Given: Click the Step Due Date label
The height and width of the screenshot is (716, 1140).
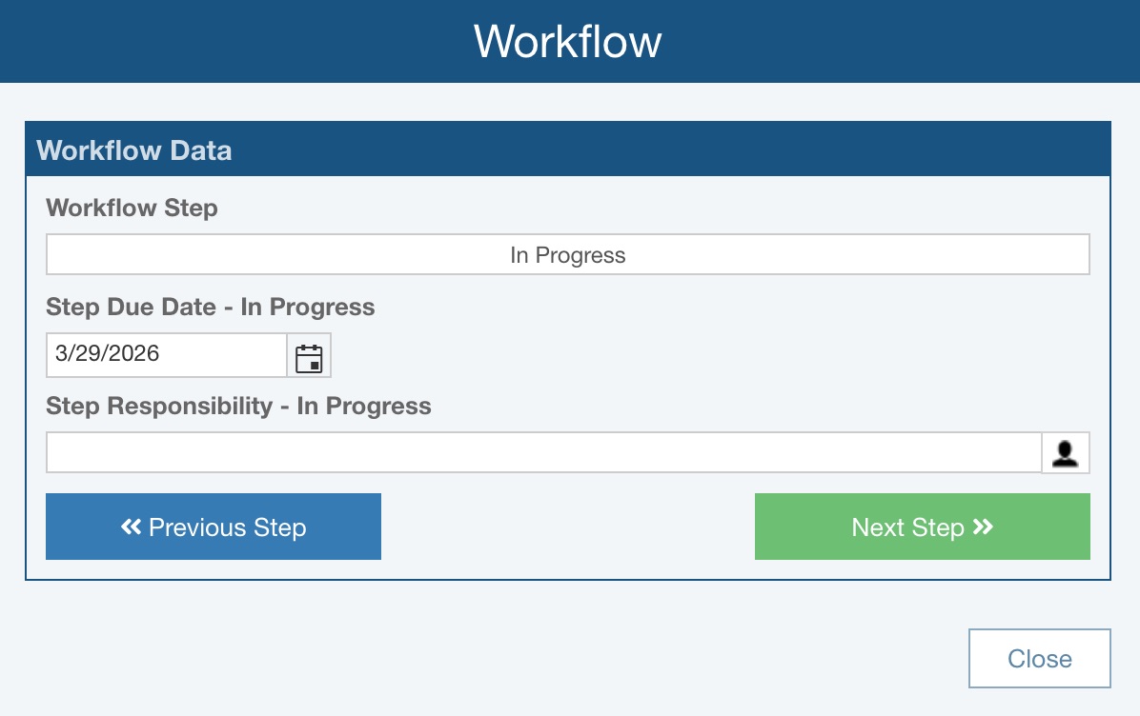Looking at the screenshot, I should click(x=210, y=307).
